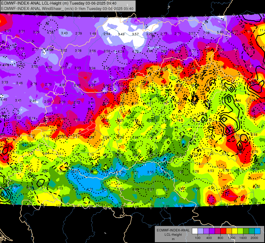265x243 pixels.
Task: Click the legend tick label 2000
Action: (254, 238)
